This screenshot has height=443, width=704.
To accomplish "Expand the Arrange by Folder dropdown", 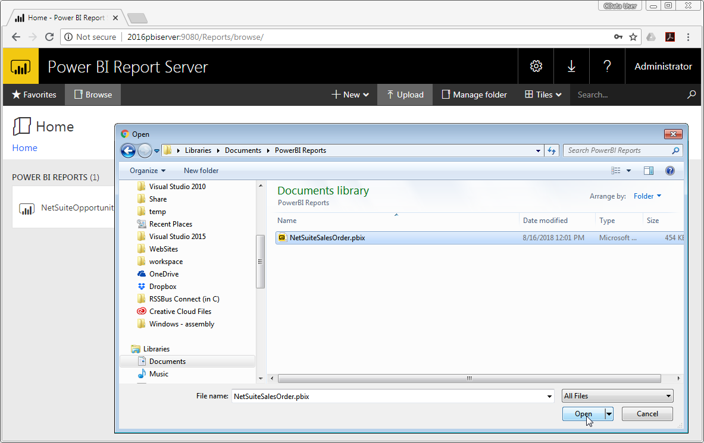I will tap(647, 196).
